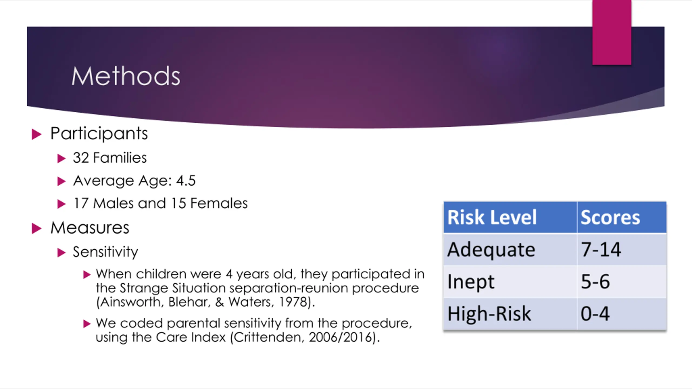The height and width of the screenshot is (389, 692).
Task: Click the arrow bullet beside Sensitivity
Action: pyautogui.click(x=62, y=253)
